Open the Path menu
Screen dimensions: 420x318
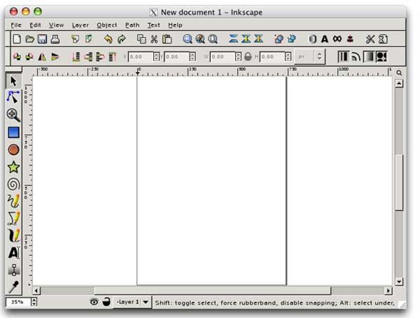(132, 25)
